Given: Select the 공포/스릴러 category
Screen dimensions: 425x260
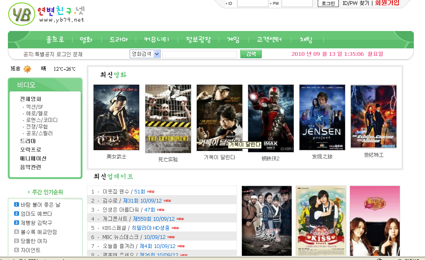Looking at the screenshot, I should (x=39, y=133).
